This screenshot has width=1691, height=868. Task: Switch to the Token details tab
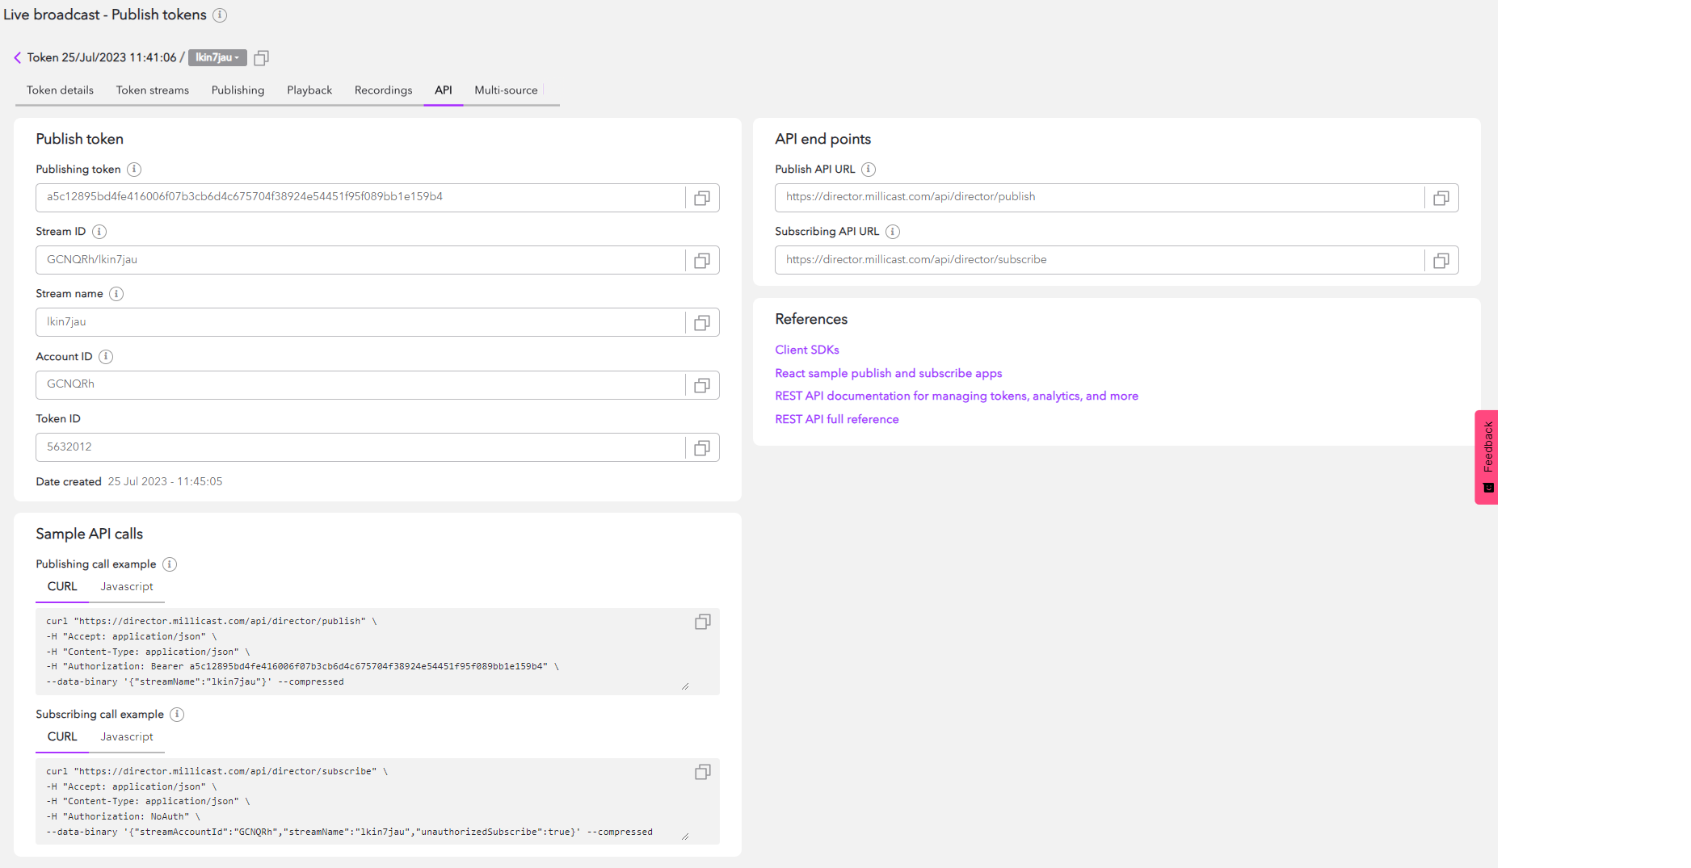point(60,90)
